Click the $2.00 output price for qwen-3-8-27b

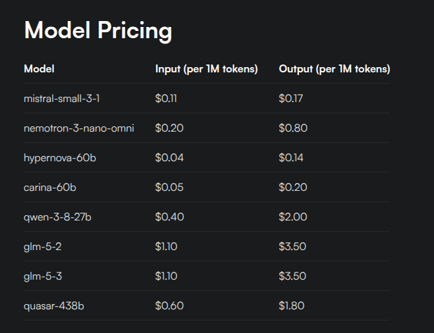click(x=293, y=217)
